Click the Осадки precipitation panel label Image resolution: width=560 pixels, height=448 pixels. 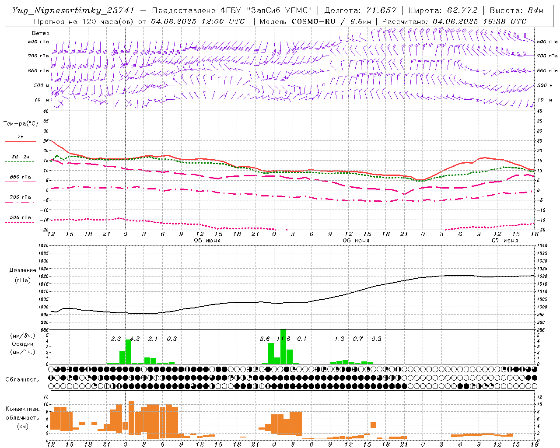pyautogui.click(x=23, y=344)
